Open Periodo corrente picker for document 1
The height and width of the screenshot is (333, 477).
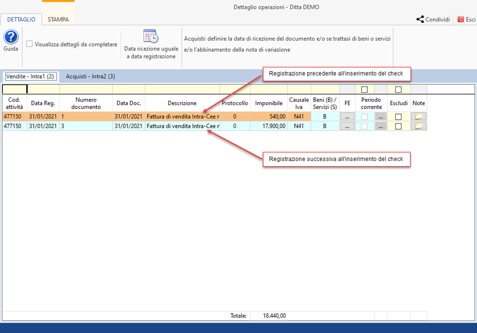point(381,116)
